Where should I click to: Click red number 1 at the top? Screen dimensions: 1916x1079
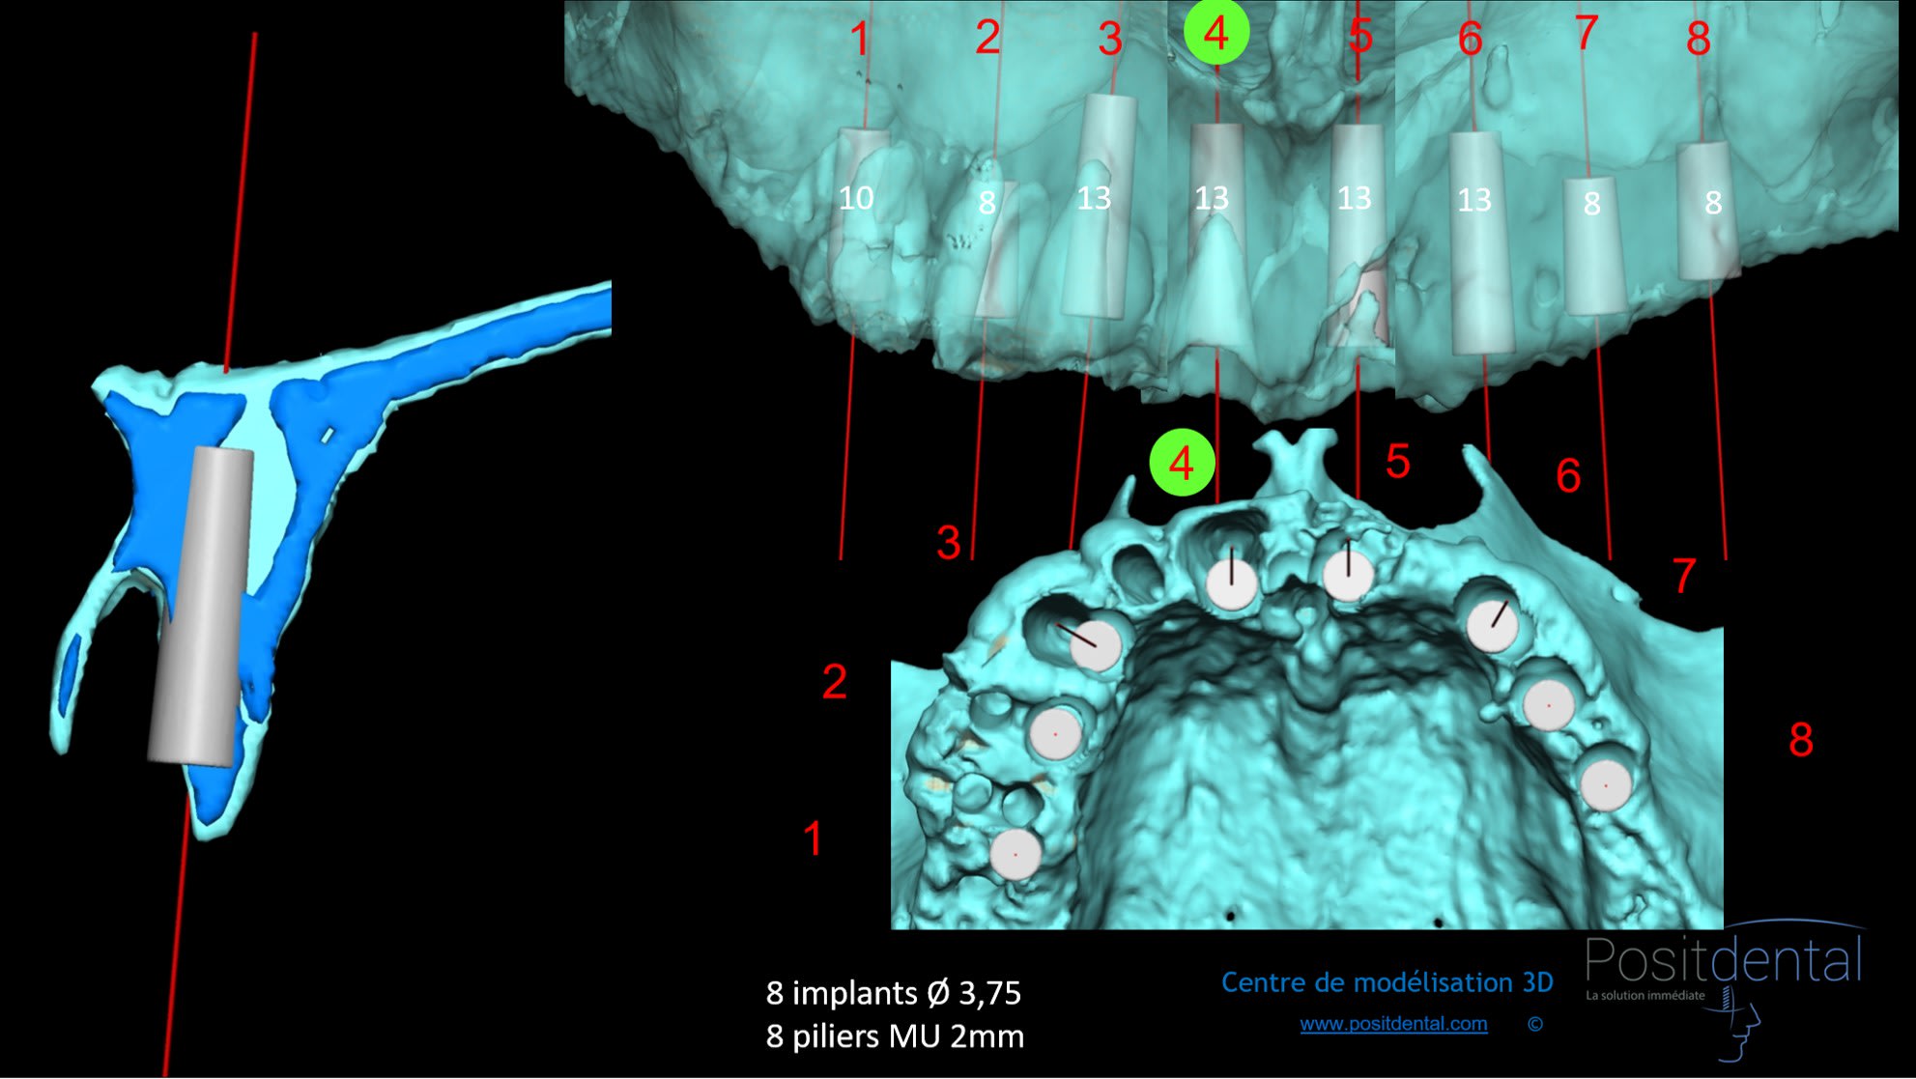[859, 41]
